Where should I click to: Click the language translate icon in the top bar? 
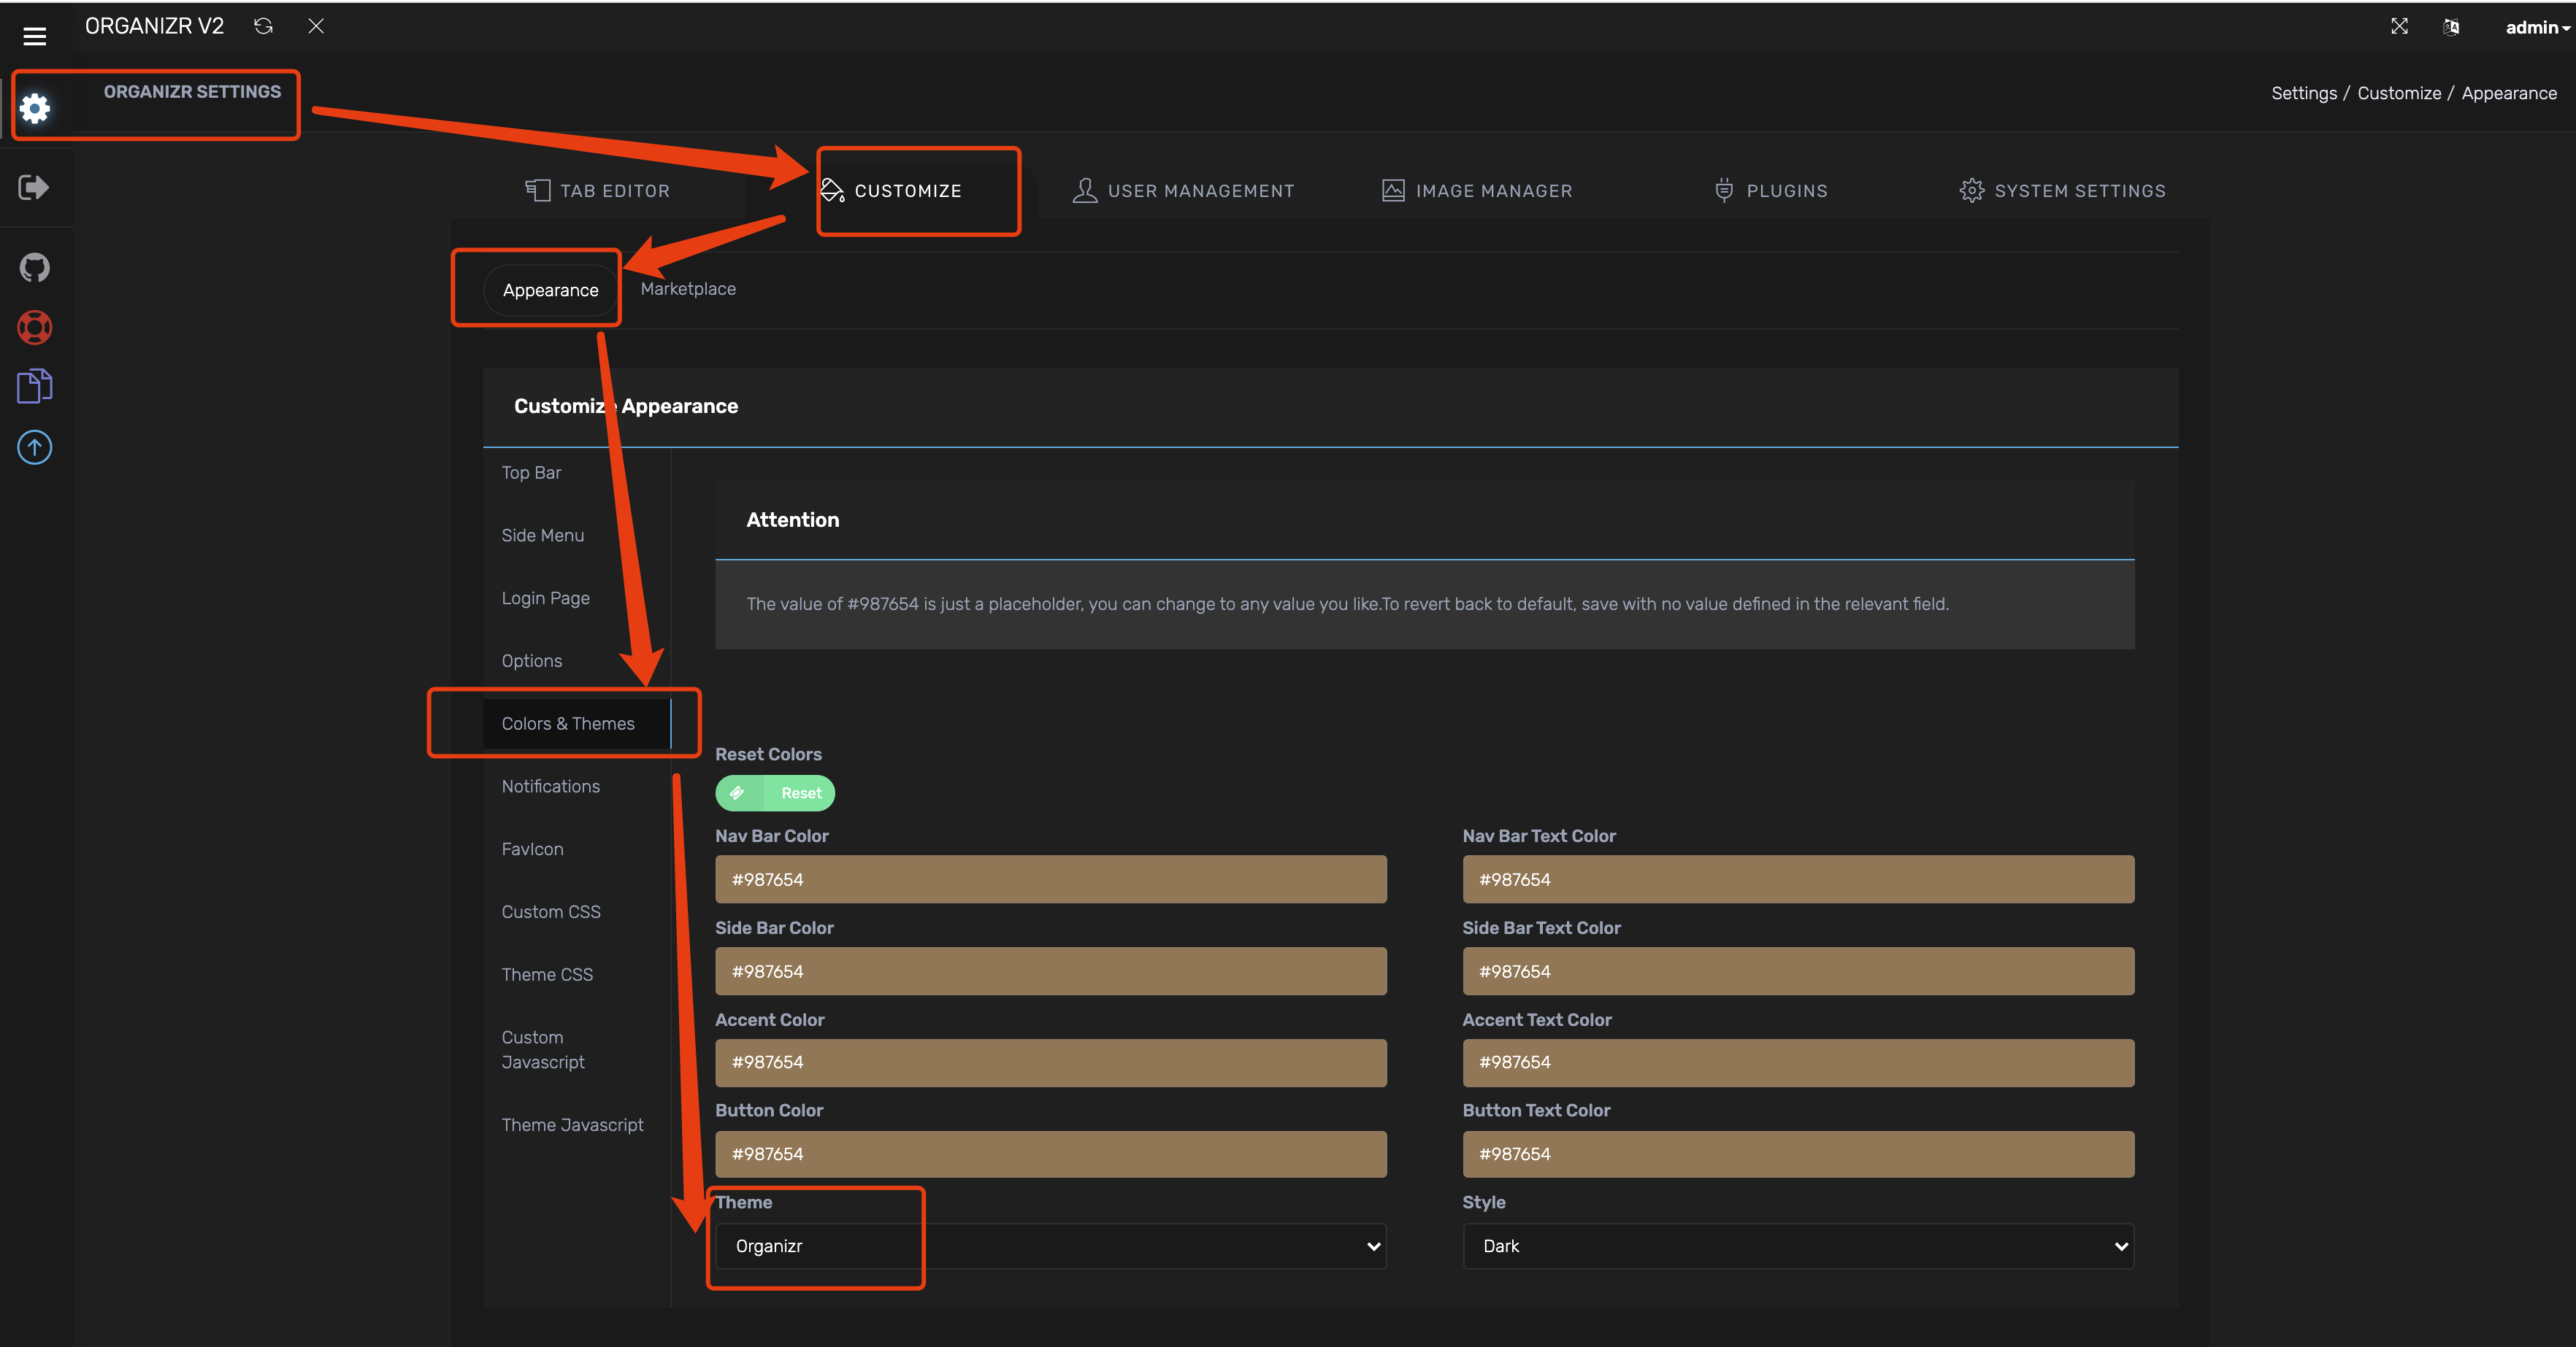(x=2451, y=27)
